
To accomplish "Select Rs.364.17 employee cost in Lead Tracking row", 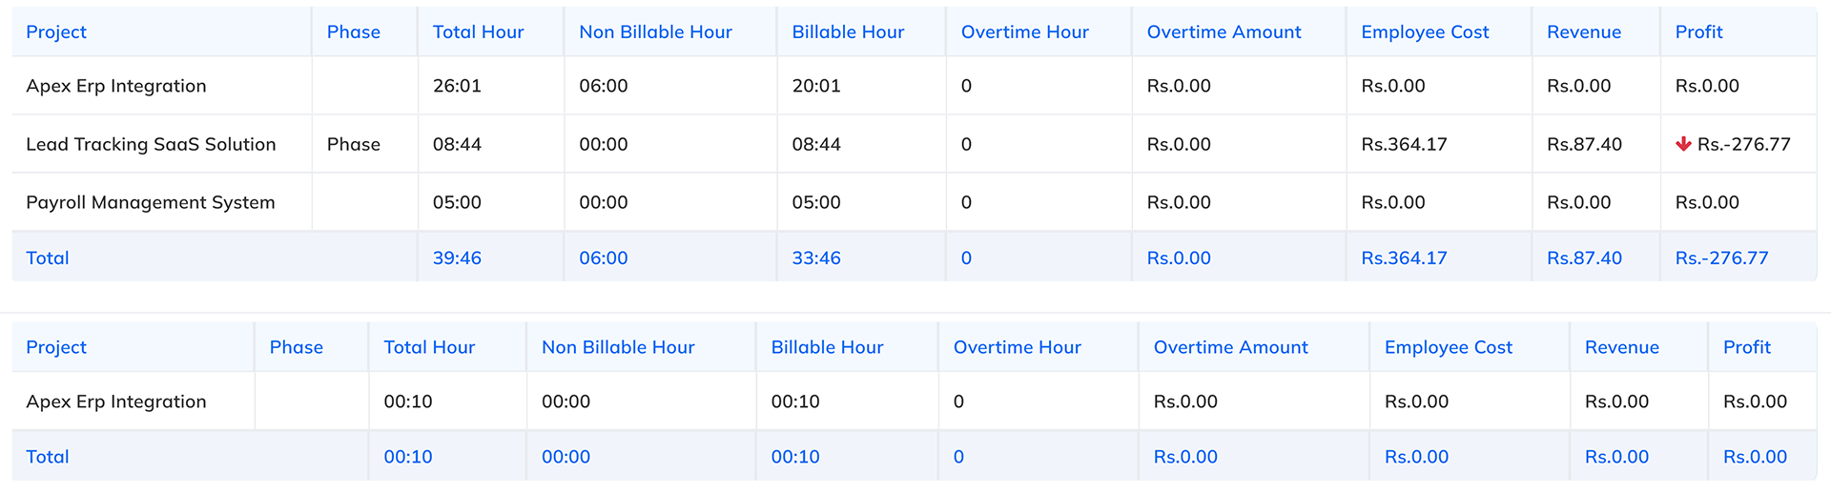I will pyautogui.click(x=1404, y=144).
